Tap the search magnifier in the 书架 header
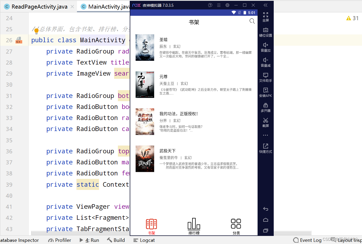The image size is (362, 244). pyautogui.click(x=252, y=21)
